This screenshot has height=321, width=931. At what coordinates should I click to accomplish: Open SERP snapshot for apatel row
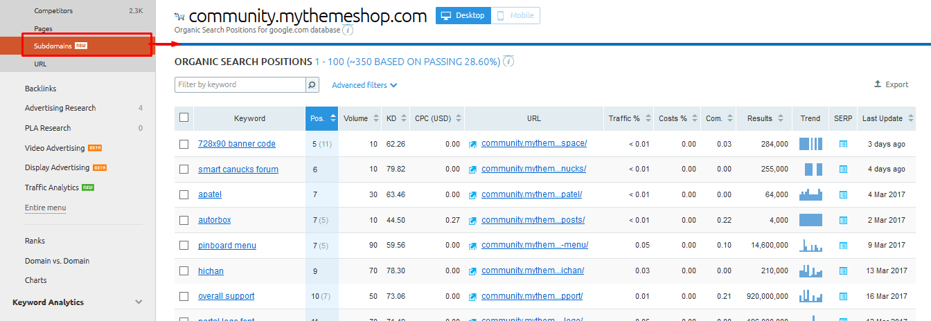[843, 195]
